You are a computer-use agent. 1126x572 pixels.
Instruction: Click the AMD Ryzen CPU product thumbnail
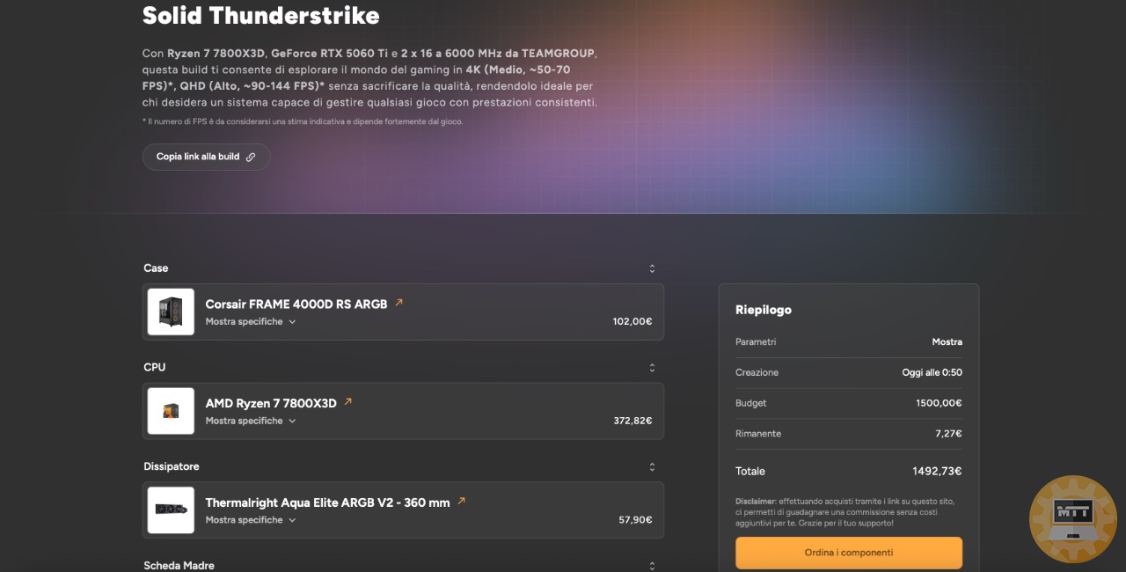point(171,411)
